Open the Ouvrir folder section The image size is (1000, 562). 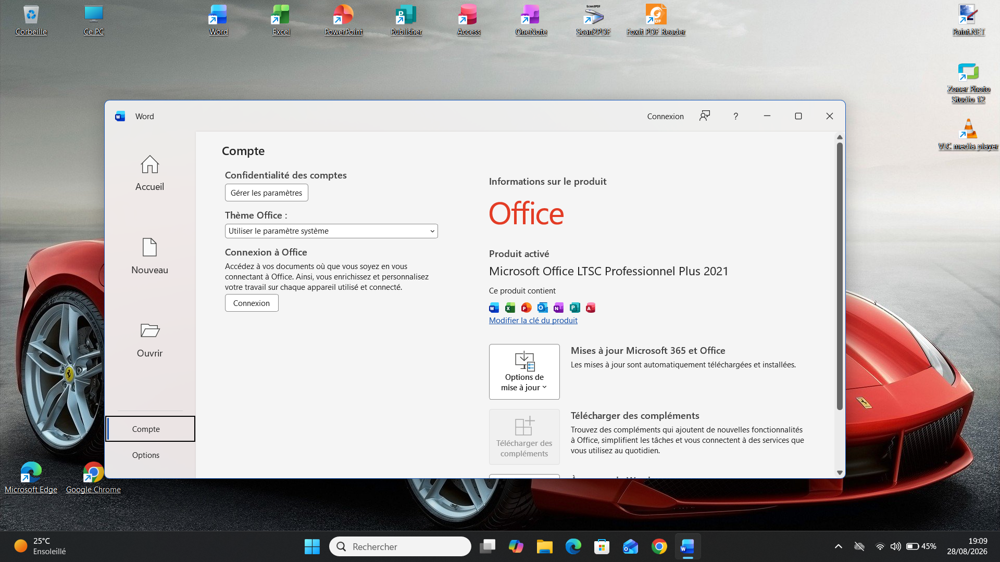click(x=149, y=340)
